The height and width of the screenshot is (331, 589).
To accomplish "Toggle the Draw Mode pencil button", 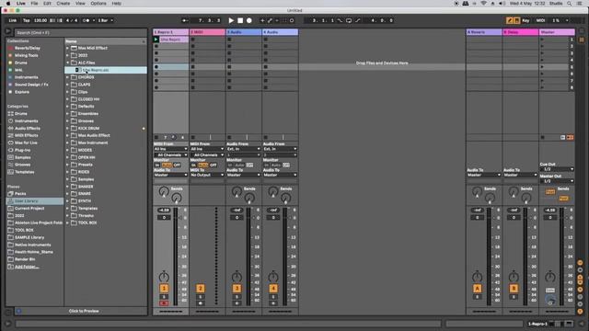I will pyautogui.click(x=509, y=20).
